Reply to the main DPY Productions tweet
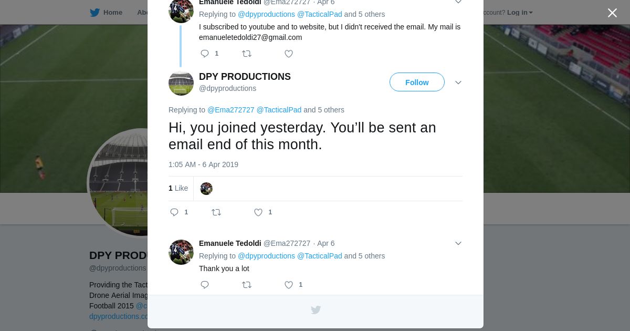Image resolution: width=630 pixels, height=331 pixels. click(x=174, y=212)
